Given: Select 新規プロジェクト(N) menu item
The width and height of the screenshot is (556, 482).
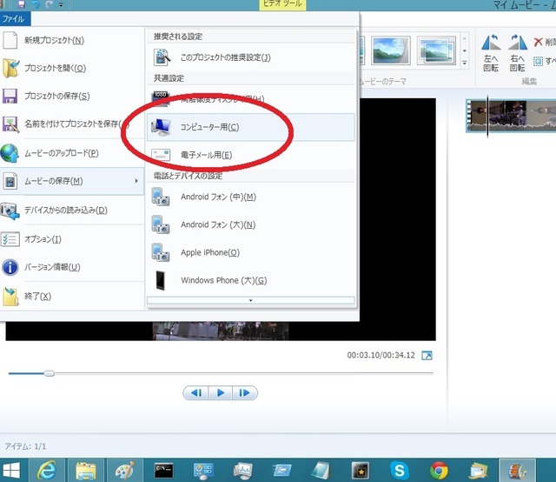Looking at the screenshot, I should (72, 40).
